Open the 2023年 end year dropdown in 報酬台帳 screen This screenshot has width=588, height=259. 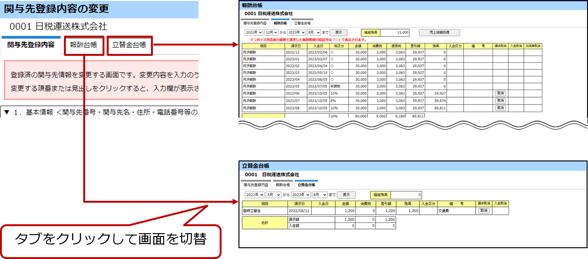click(296, 32)
